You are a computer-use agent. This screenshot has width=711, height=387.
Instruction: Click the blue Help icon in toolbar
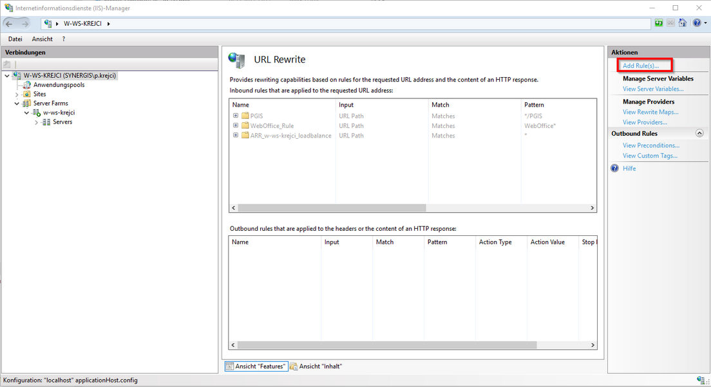pos(696,23)
